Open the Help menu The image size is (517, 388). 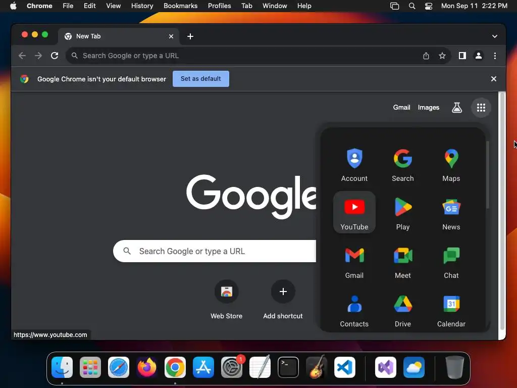pos(304,6)
